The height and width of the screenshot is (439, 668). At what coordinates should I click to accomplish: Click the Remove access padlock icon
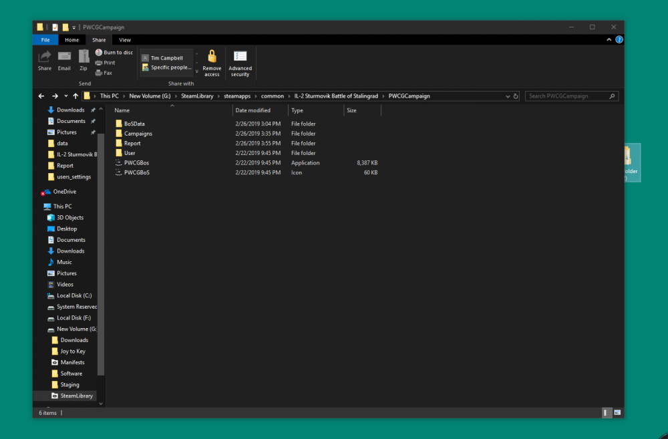[212, 57]
